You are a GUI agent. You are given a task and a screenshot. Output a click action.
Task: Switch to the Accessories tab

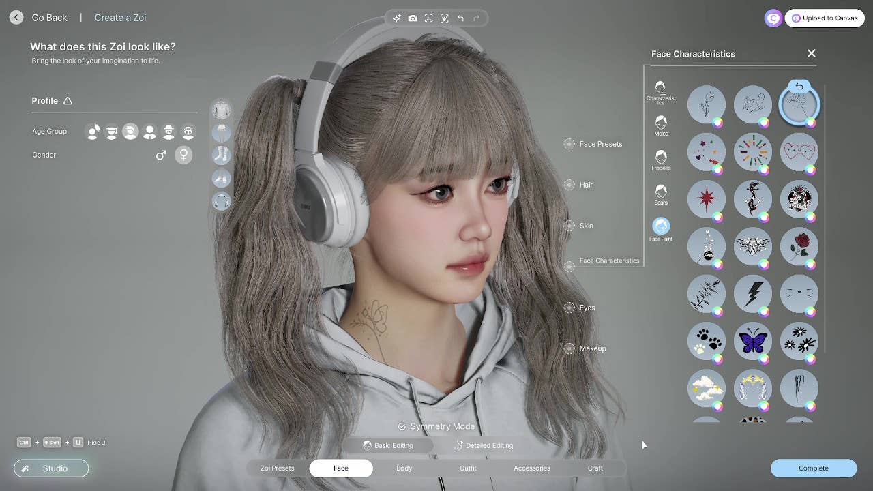click(x=532, y=468)
